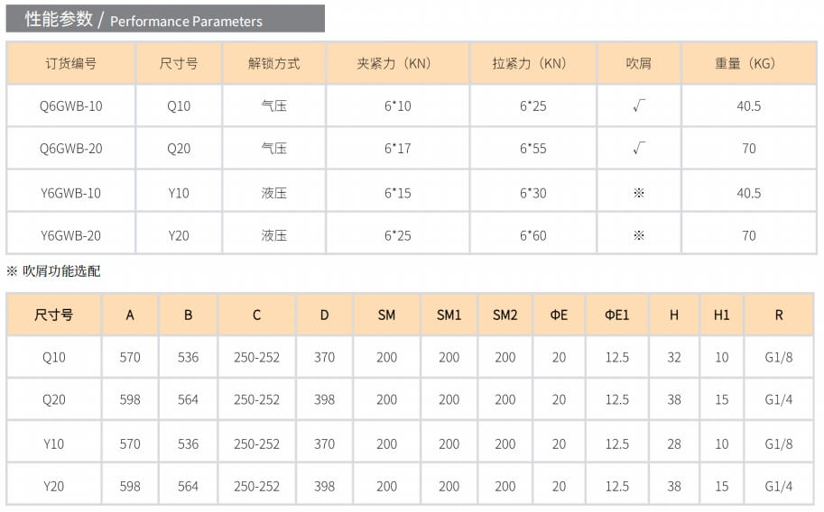Click the ※ symbol in Y6GWB-10 row

point(638,193)
